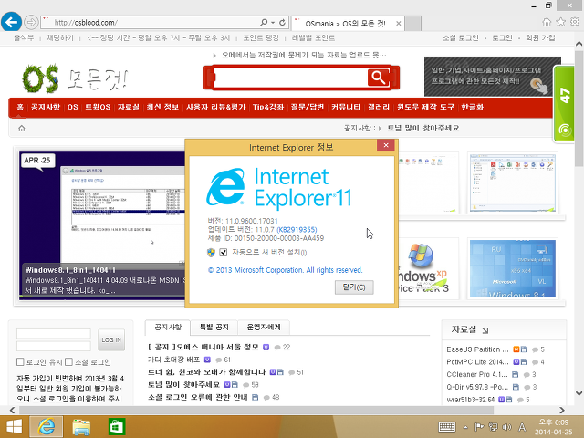Focus the lower login password field
Screen dimensions: 584x438
[54, 346]
